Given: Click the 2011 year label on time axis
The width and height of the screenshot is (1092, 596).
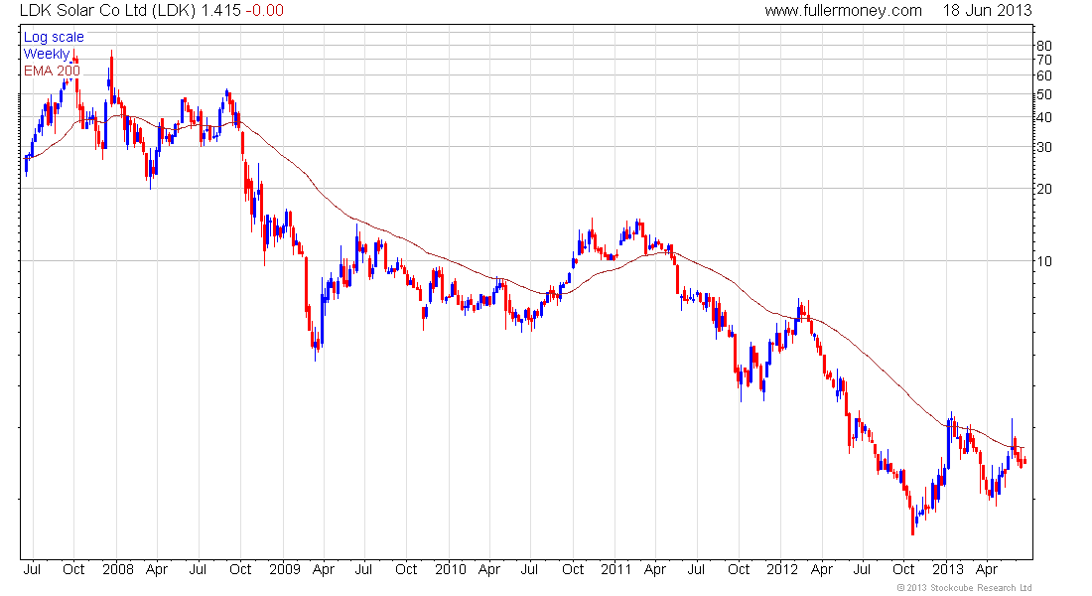Looking at the screenshot, I should click(615, 569).
